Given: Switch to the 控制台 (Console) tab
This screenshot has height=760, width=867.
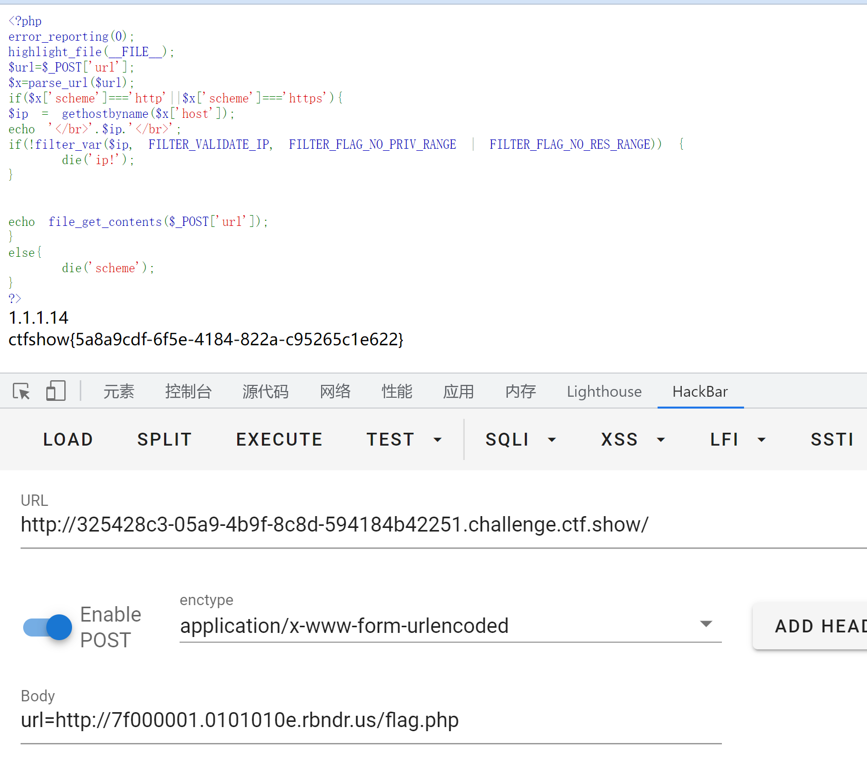Looking at the screenshot, I should [188, 392].
